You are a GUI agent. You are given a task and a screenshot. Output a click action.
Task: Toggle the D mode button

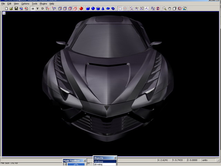click(x=42, y=8)
